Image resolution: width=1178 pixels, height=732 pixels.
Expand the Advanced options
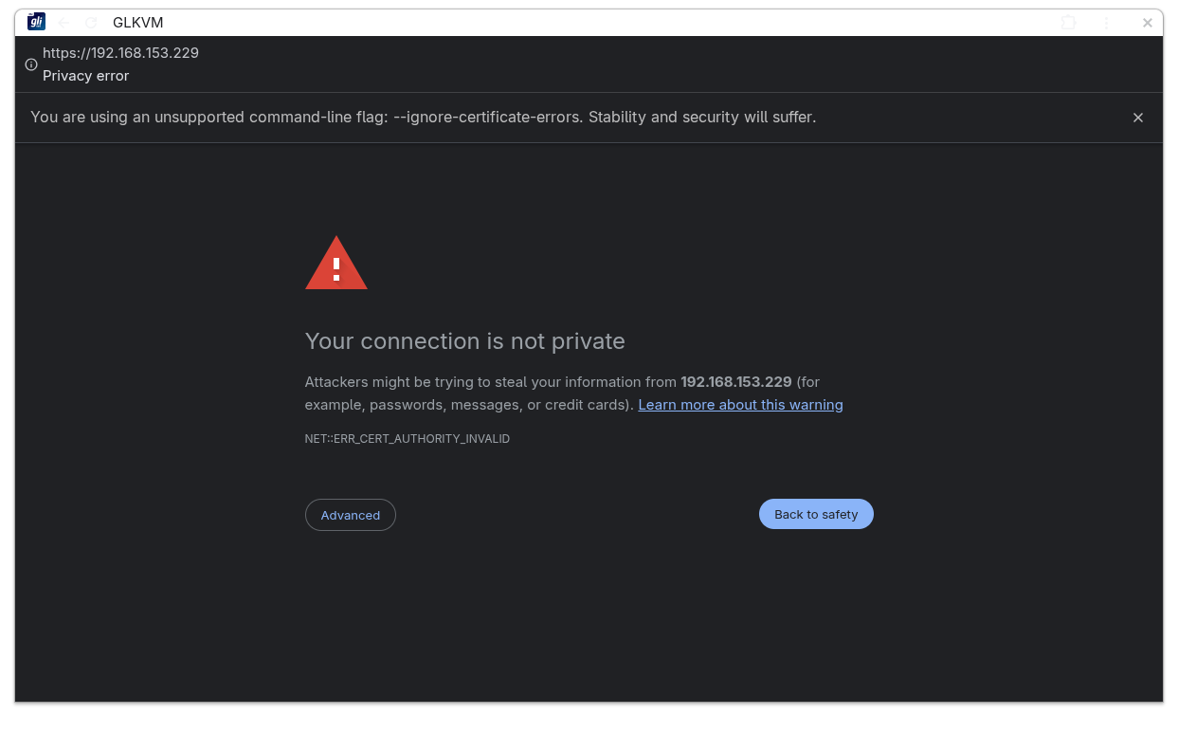pyautogui.click(x=350, y=515)
